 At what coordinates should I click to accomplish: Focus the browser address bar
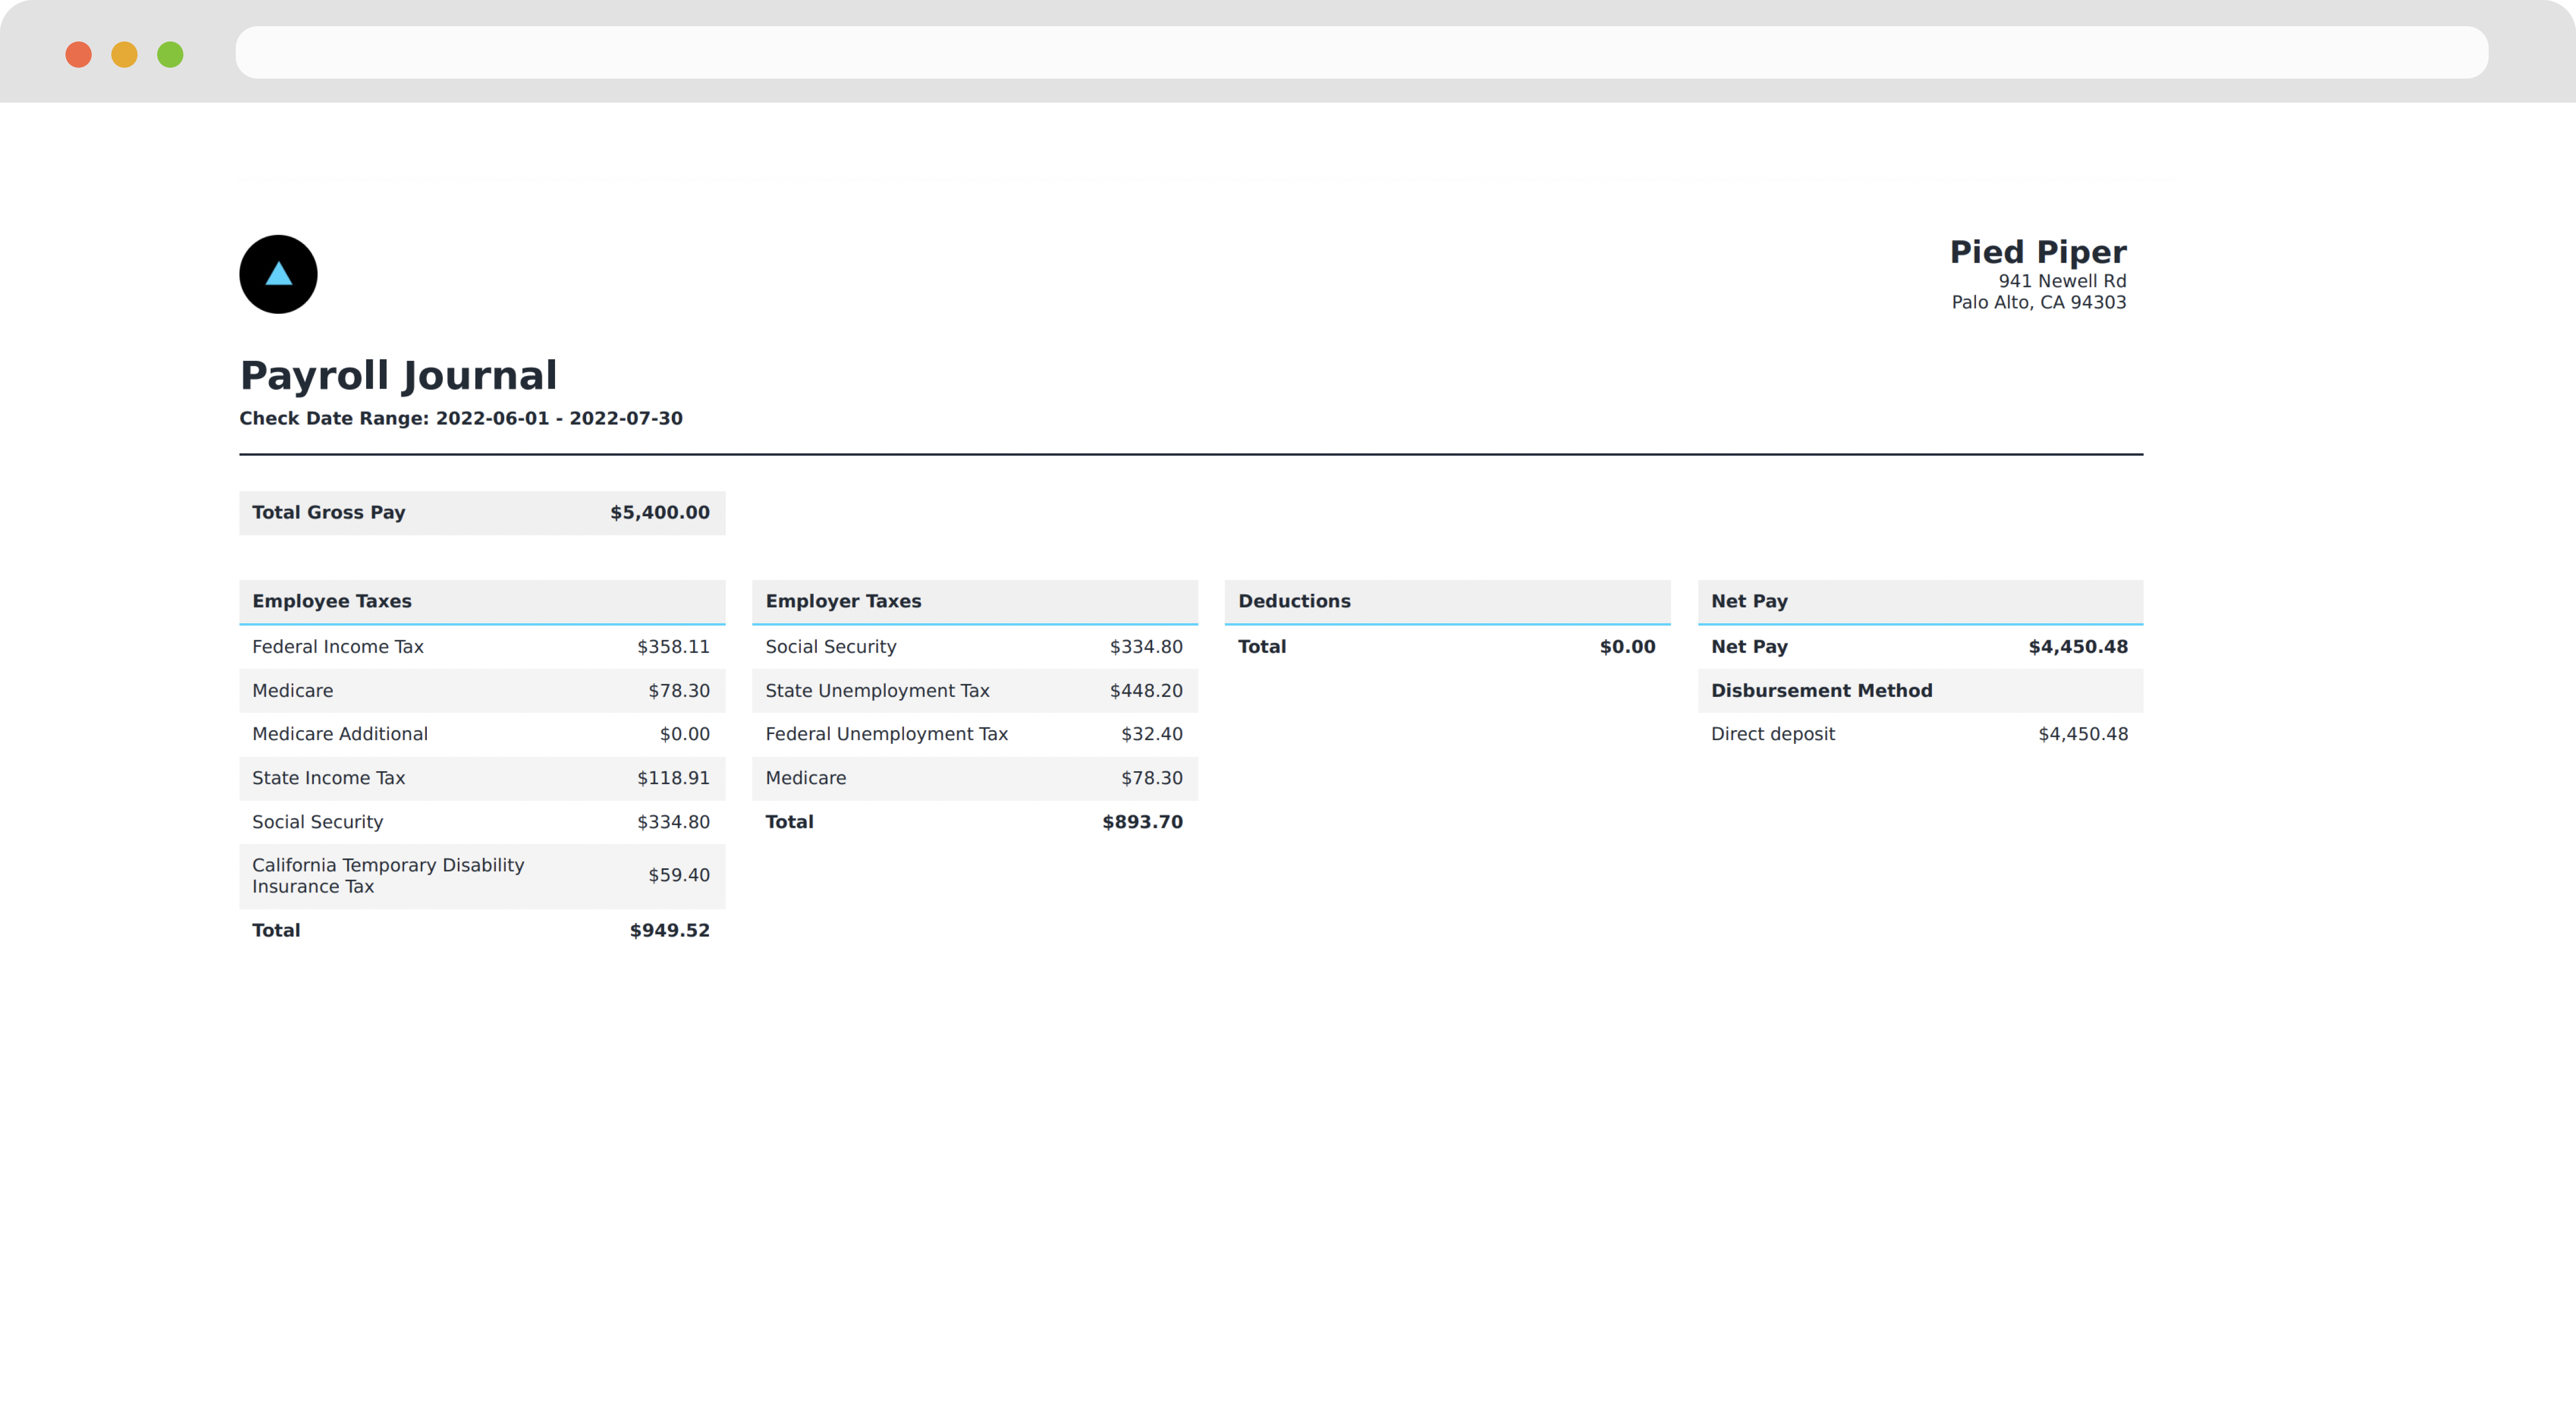[x=1361, y=52]
